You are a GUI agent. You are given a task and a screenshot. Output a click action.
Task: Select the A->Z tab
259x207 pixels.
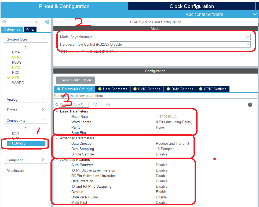click(x=30, y=30)
